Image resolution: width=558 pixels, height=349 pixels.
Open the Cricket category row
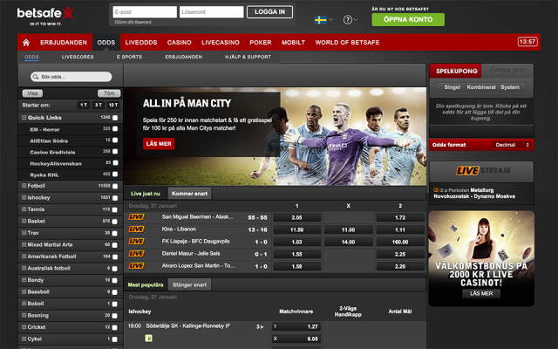[70, 327]
